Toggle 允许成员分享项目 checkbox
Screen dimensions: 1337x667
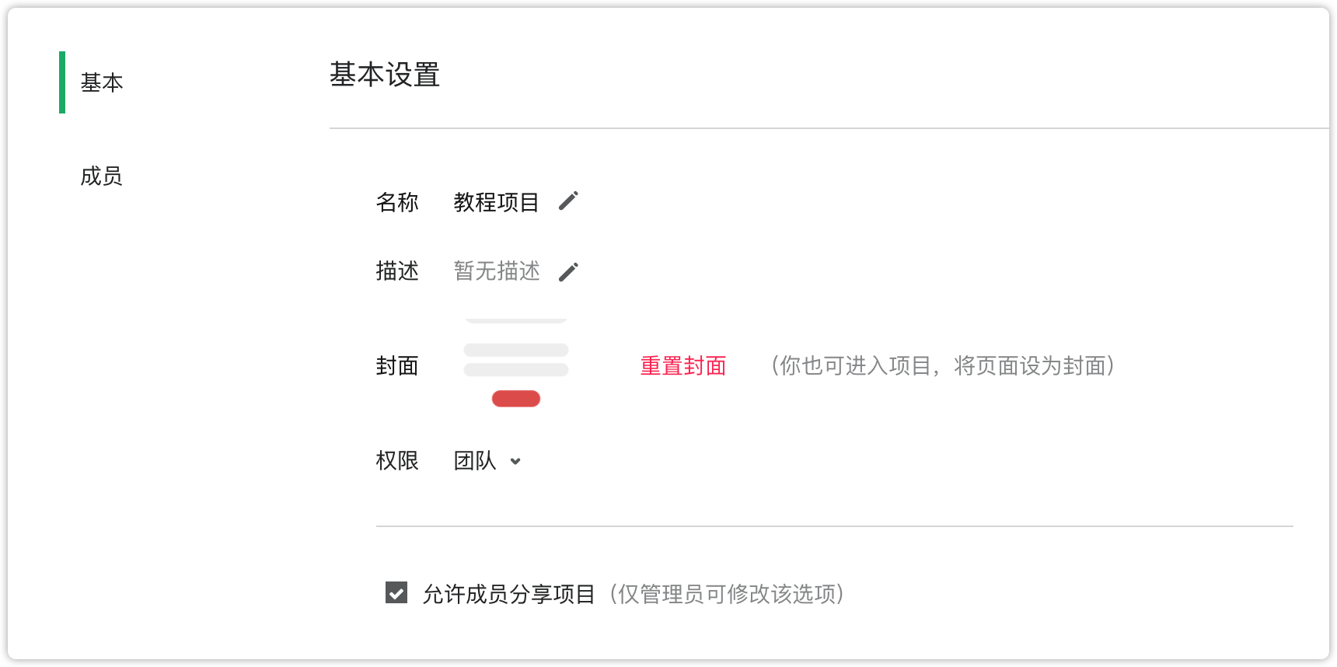[x=396, y=593]
